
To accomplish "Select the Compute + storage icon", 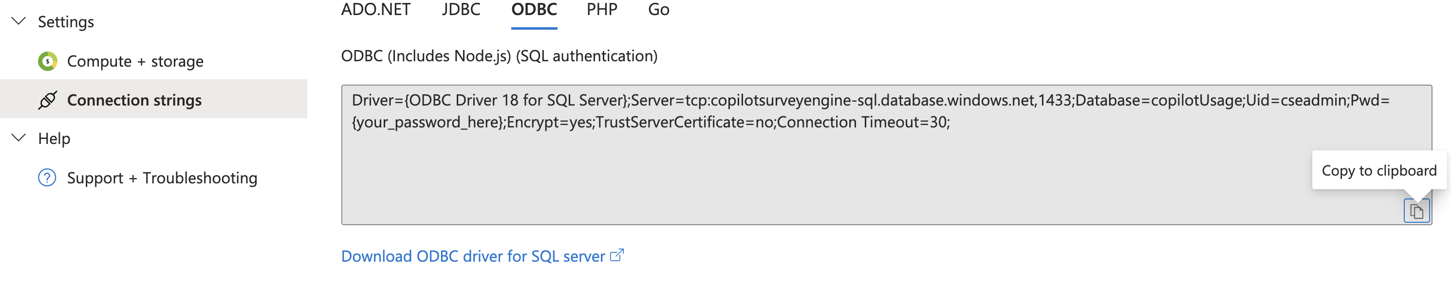I will 48,61.
